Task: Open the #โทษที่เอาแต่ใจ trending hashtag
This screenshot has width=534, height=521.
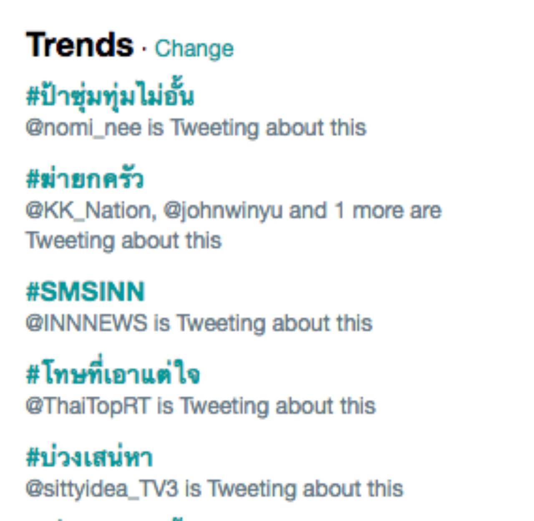Action: (x=113, y=374)
